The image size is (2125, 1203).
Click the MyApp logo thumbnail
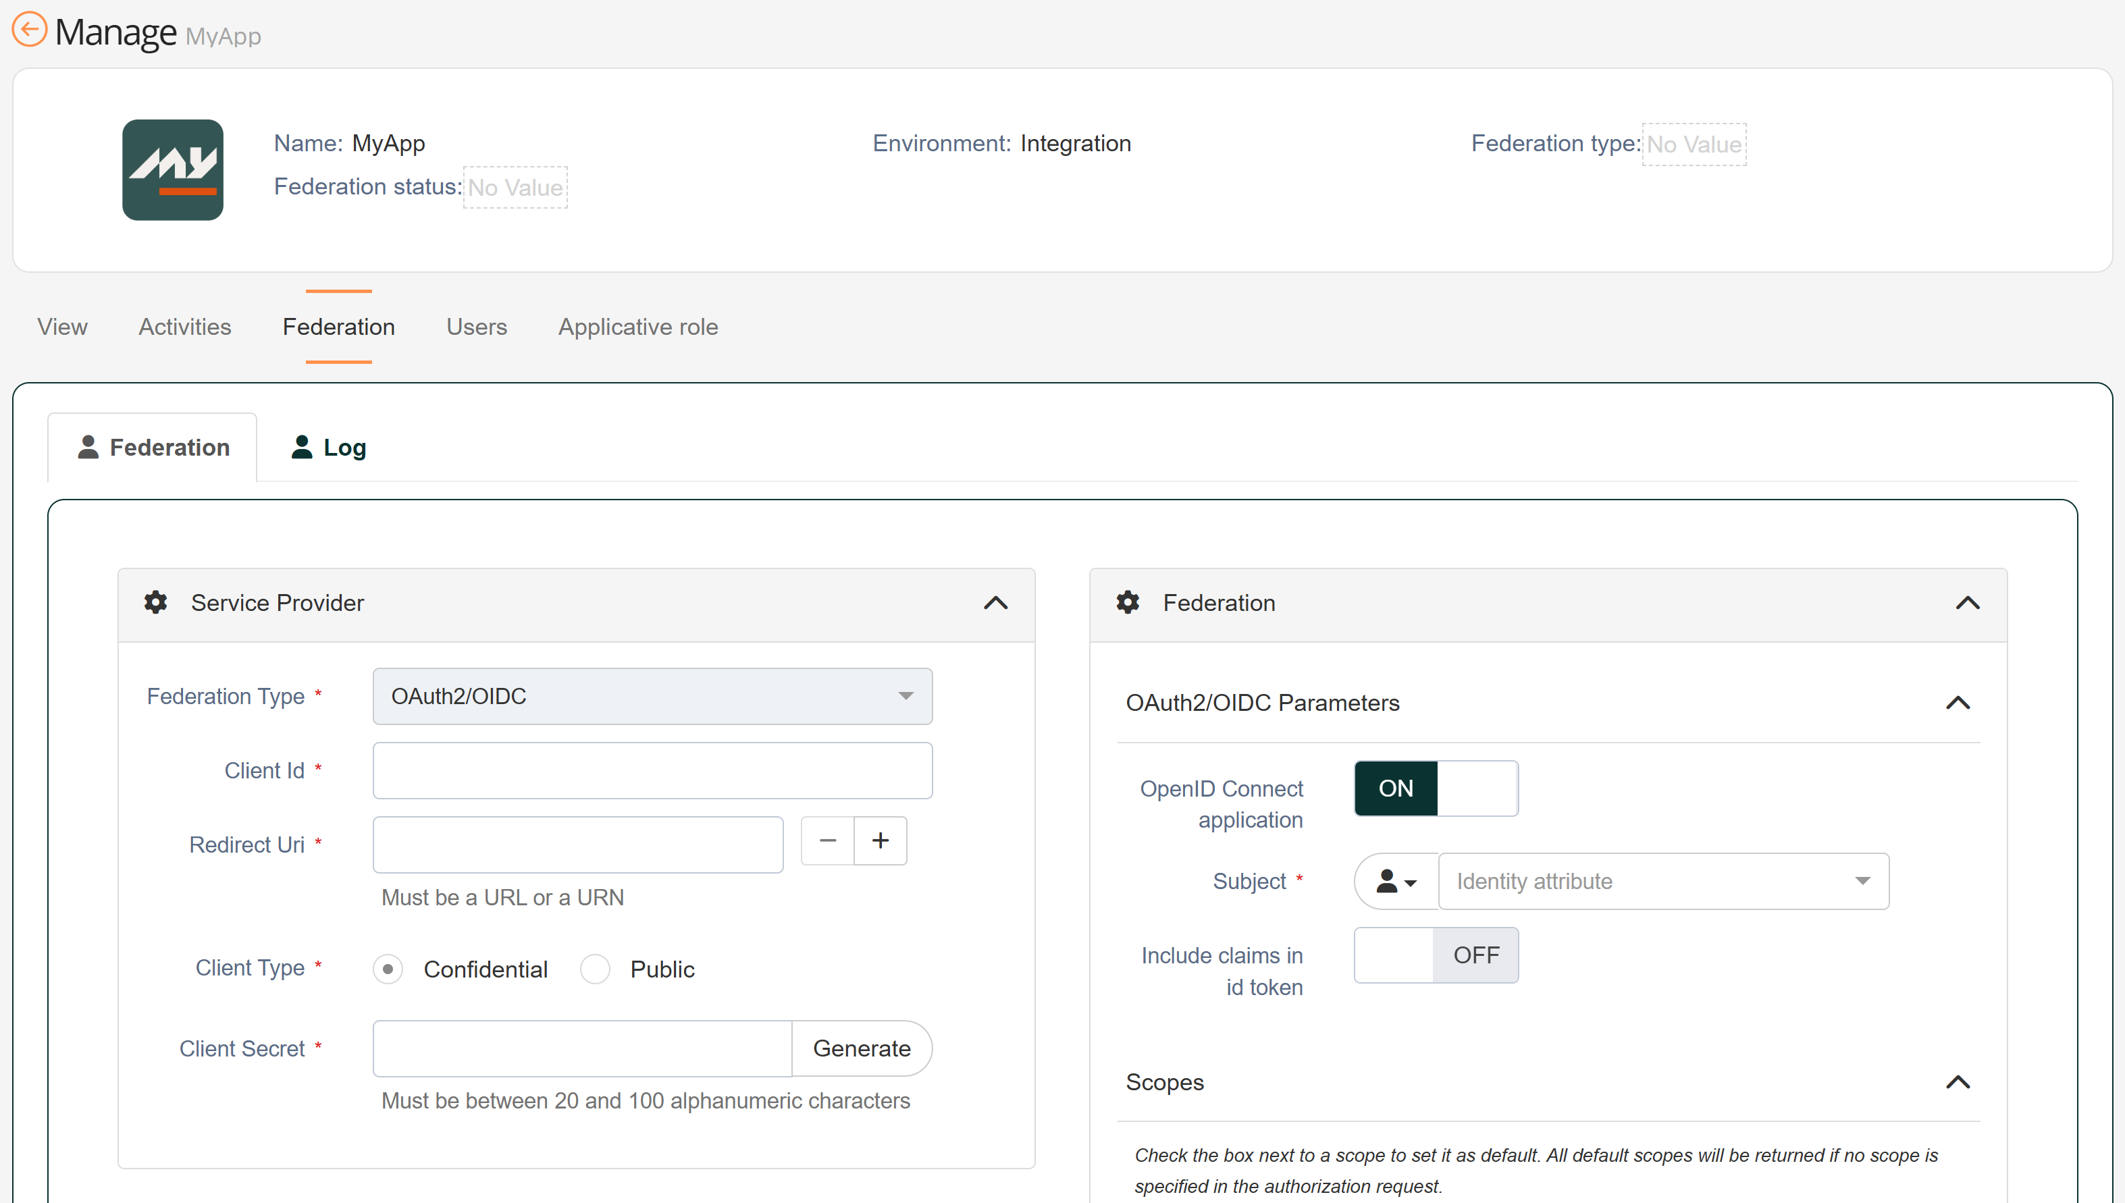point(173,169)
